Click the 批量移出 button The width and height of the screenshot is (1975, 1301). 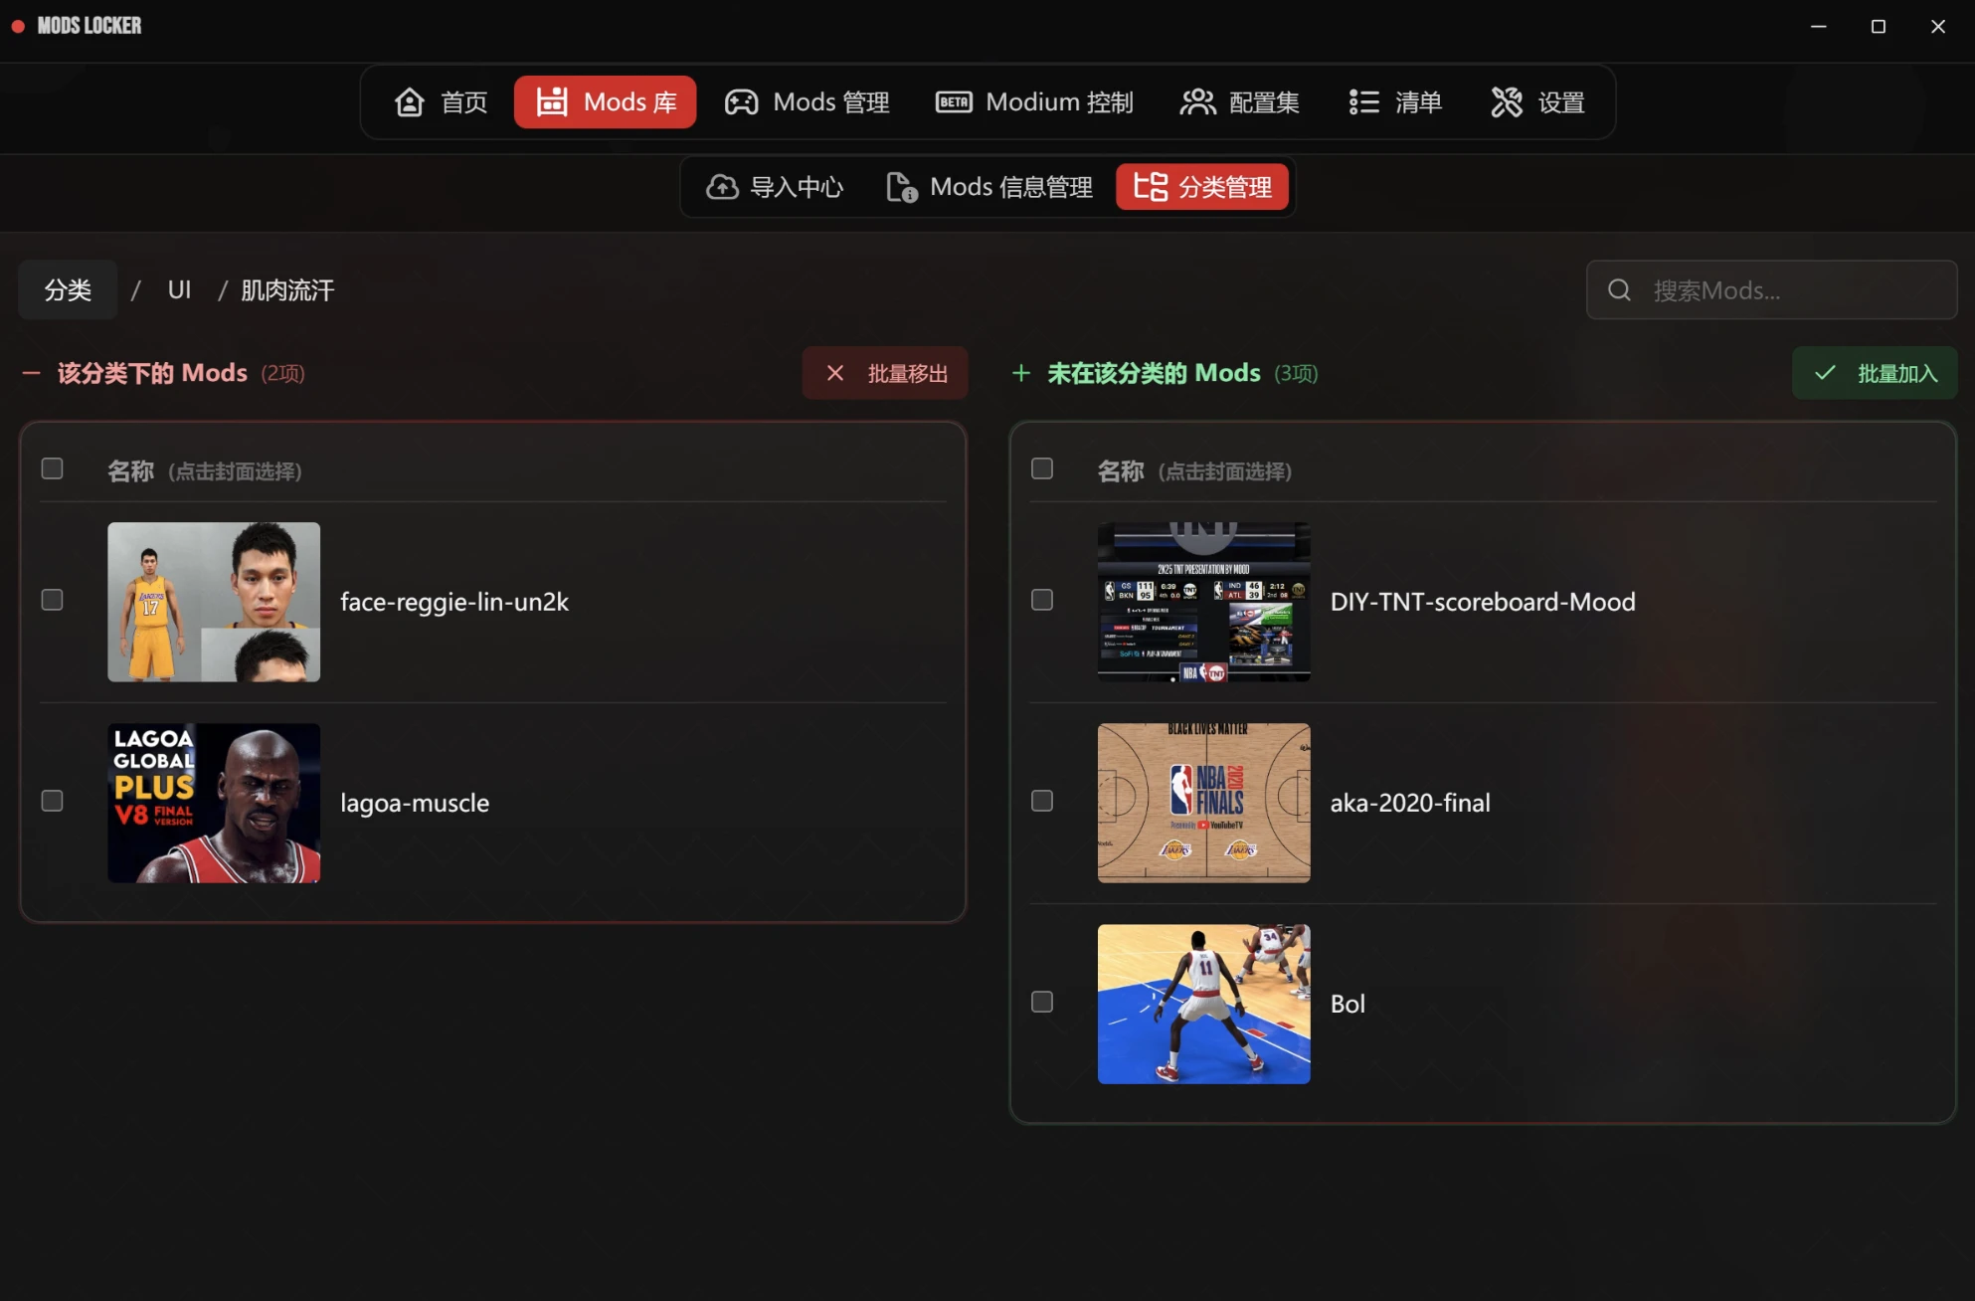(x=885, y=373)
